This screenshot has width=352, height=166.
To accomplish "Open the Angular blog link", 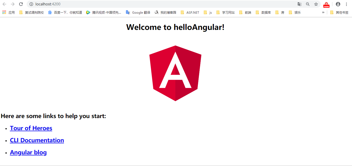I will 28,152.
